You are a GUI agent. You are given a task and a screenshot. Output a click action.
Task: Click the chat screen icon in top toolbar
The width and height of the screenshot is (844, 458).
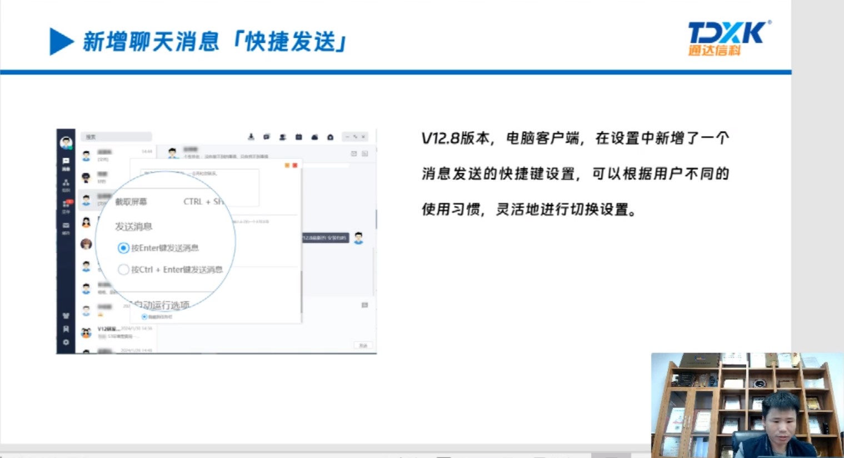[x=267, y=137]
